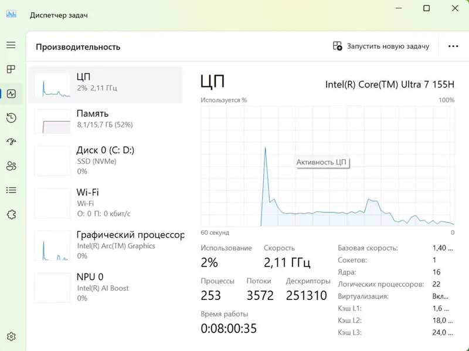Screen dimensions: 469x351
Task: Select the ЦП performance entry
Action: pos(106,85)
